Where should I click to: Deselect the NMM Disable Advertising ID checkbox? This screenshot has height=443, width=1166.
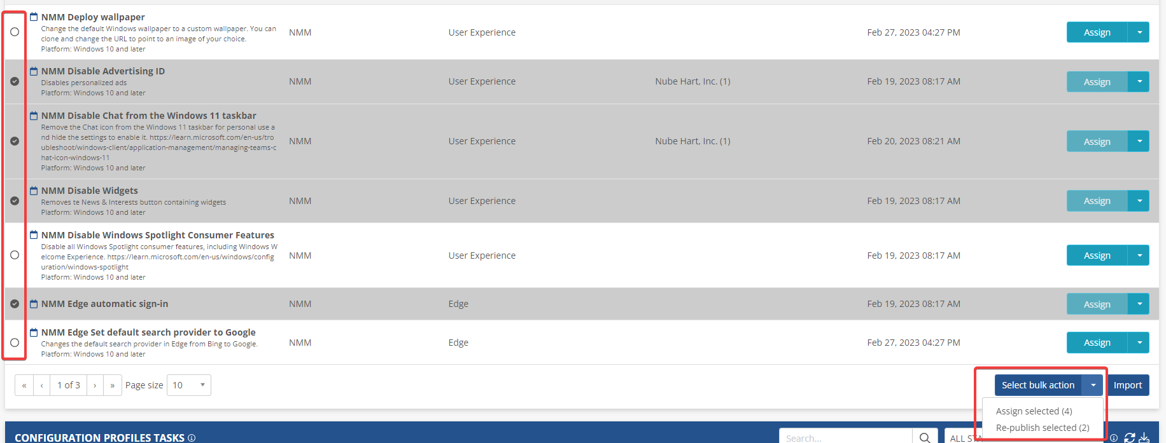coord(15,81)
